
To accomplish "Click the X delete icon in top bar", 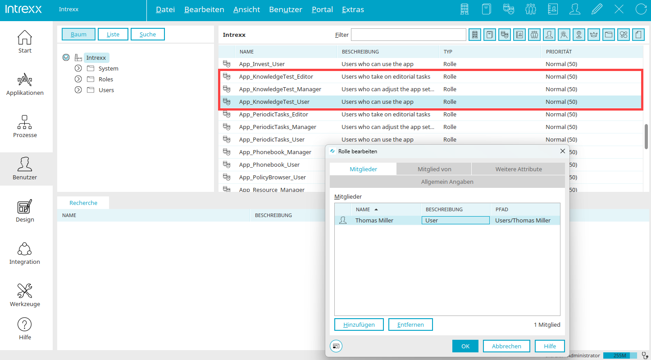I will point(619,9).
